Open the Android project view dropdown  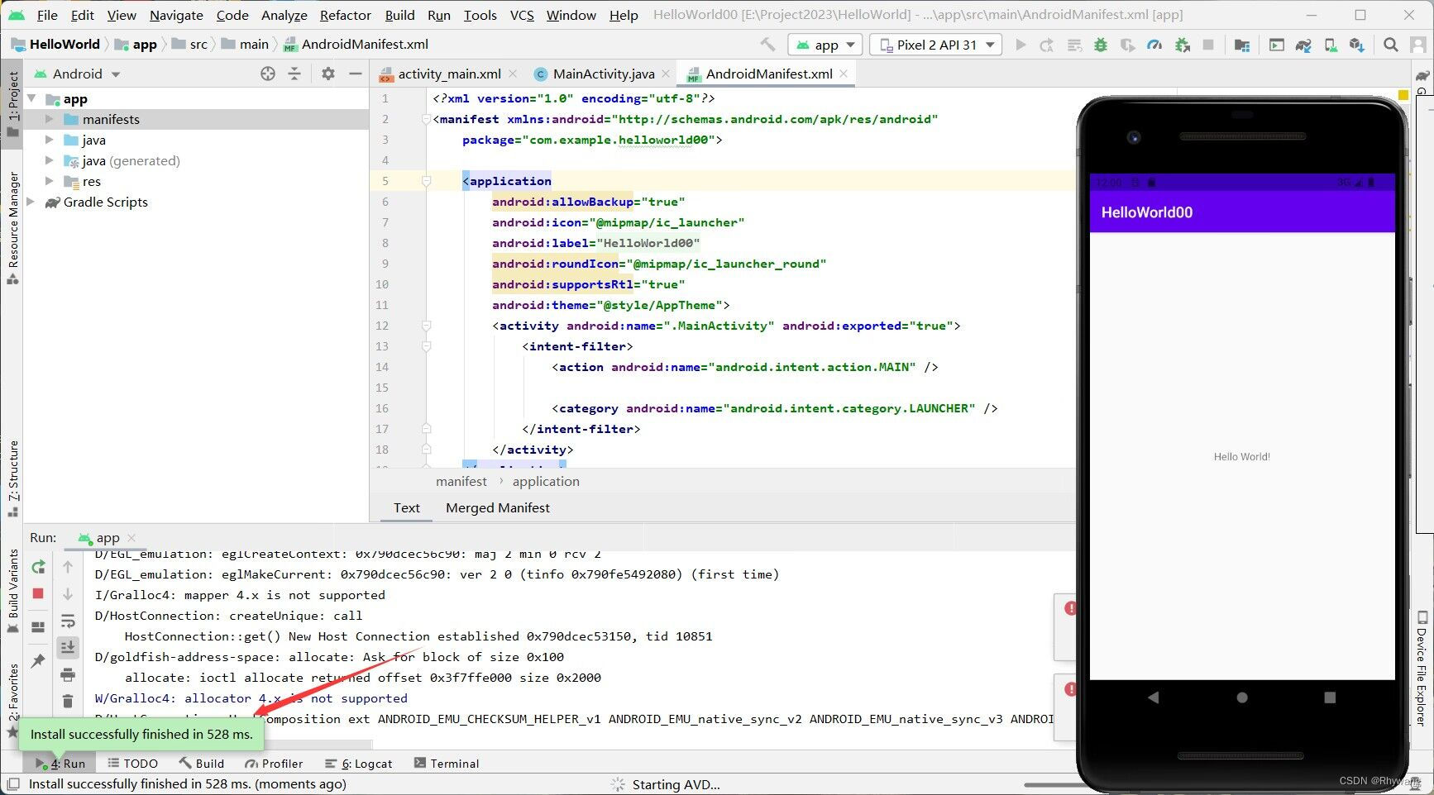tap(77, 74)
